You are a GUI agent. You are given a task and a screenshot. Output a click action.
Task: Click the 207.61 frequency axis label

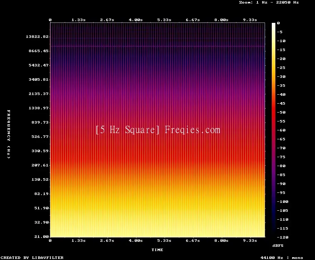[x=40, y=165]
